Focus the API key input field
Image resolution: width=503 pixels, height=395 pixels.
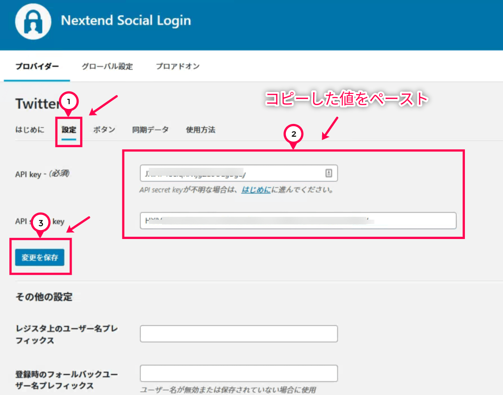pos(239,173)
